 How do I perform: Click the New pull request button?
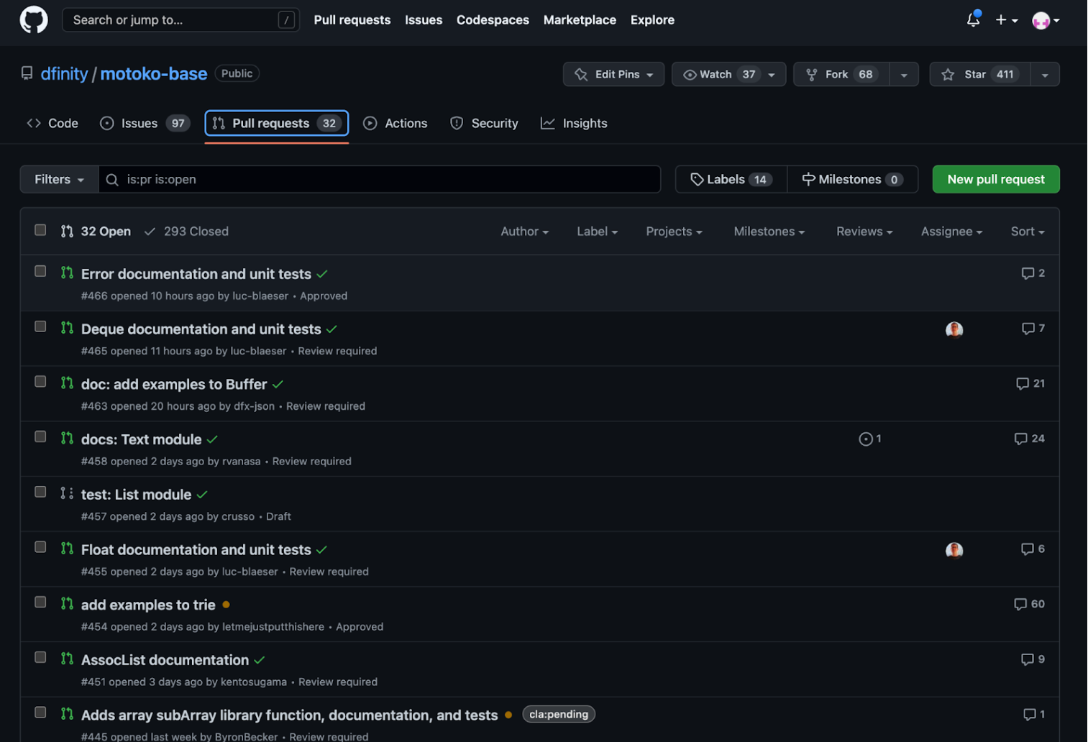(x=995, y=180)
